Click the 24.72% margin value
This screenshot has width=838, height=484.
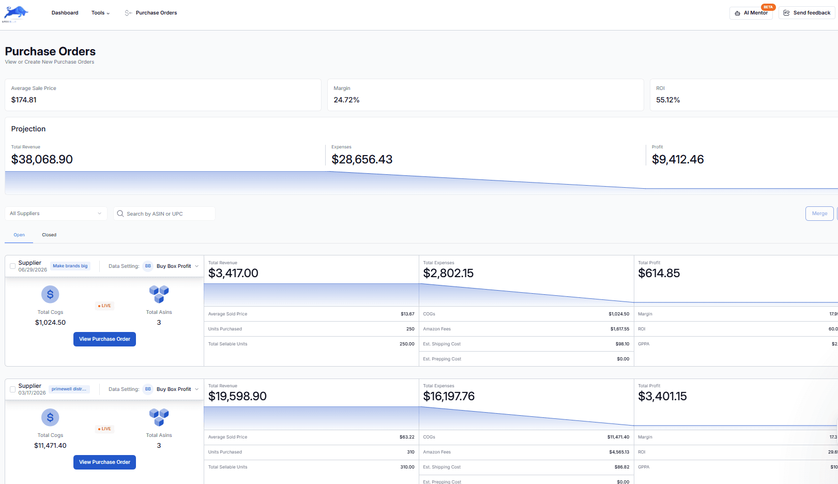(346, 100)
